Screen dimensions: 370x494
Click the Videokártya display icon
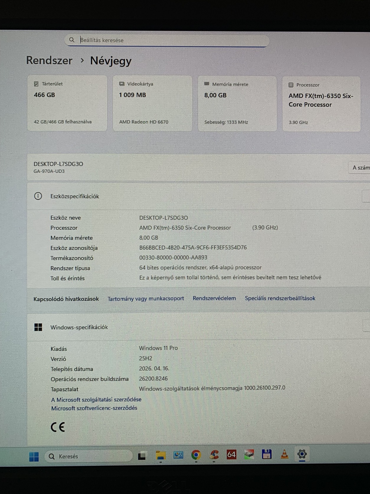122,84
